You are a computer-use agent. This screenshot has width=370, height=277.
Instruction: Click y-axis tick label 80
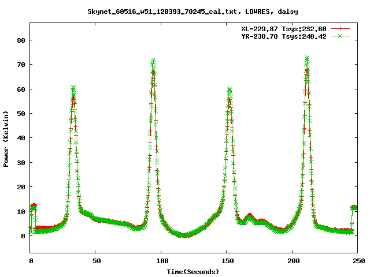pyautogui.click(x=21, y=40)
